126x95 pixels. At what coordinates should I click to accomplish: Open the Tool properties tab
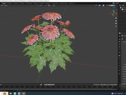coord(119,36)
